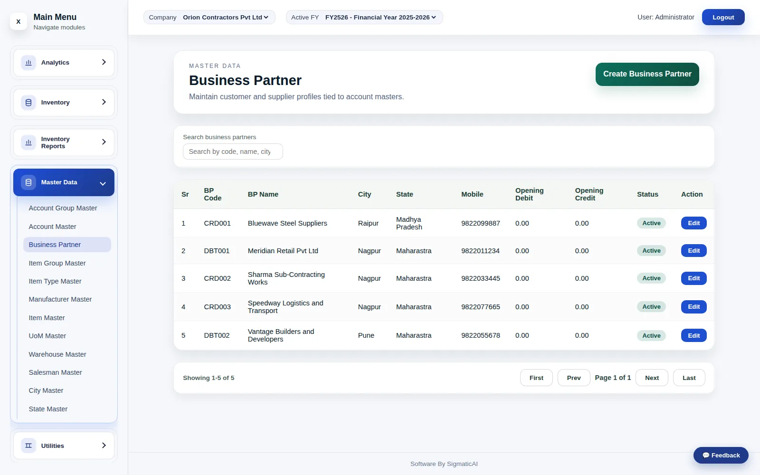
Task: Go to City Master
Action: [67, 390]
